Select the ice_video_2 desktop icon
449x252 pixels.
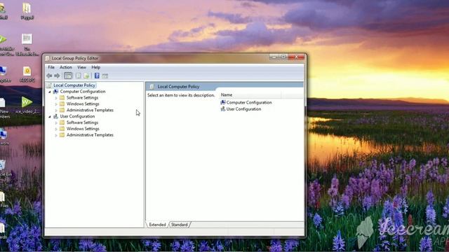[x=27, y=105]
